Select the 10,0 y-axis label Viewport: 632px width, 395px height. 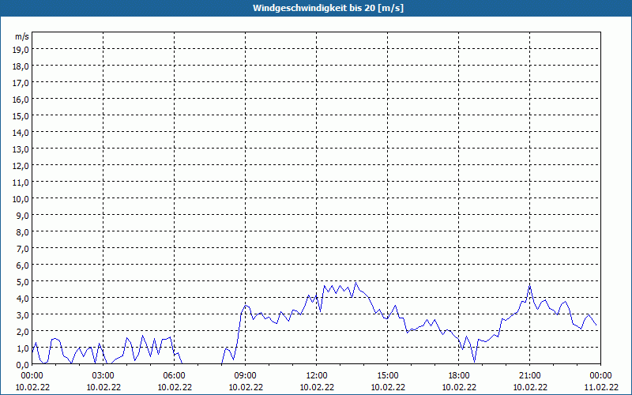(x=21, y=199)
